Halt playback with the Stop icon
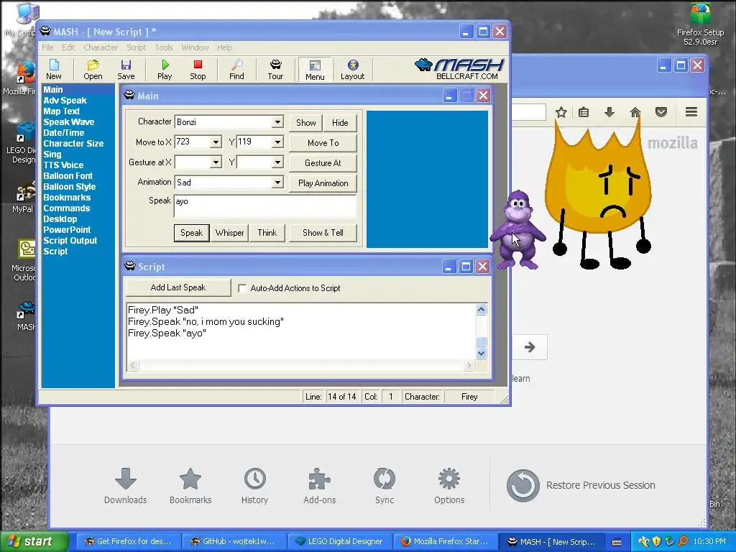This screenshot has width=736, height=552. 198,70
